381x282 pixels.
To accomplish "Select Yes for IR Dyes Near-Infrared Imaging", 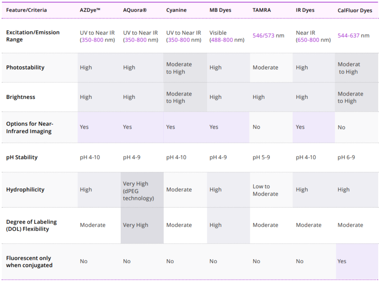I will point(300,127).
